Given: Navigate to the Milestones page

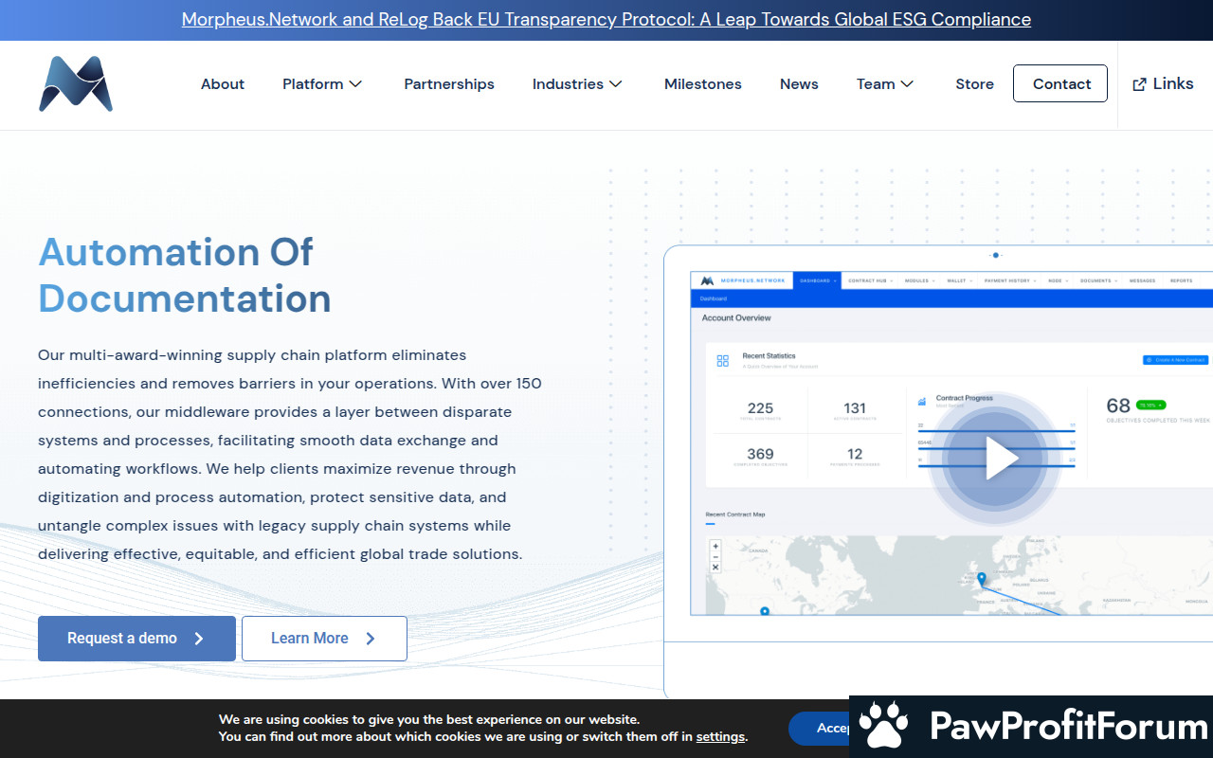Looking at the screenshot, I should 703,84.
